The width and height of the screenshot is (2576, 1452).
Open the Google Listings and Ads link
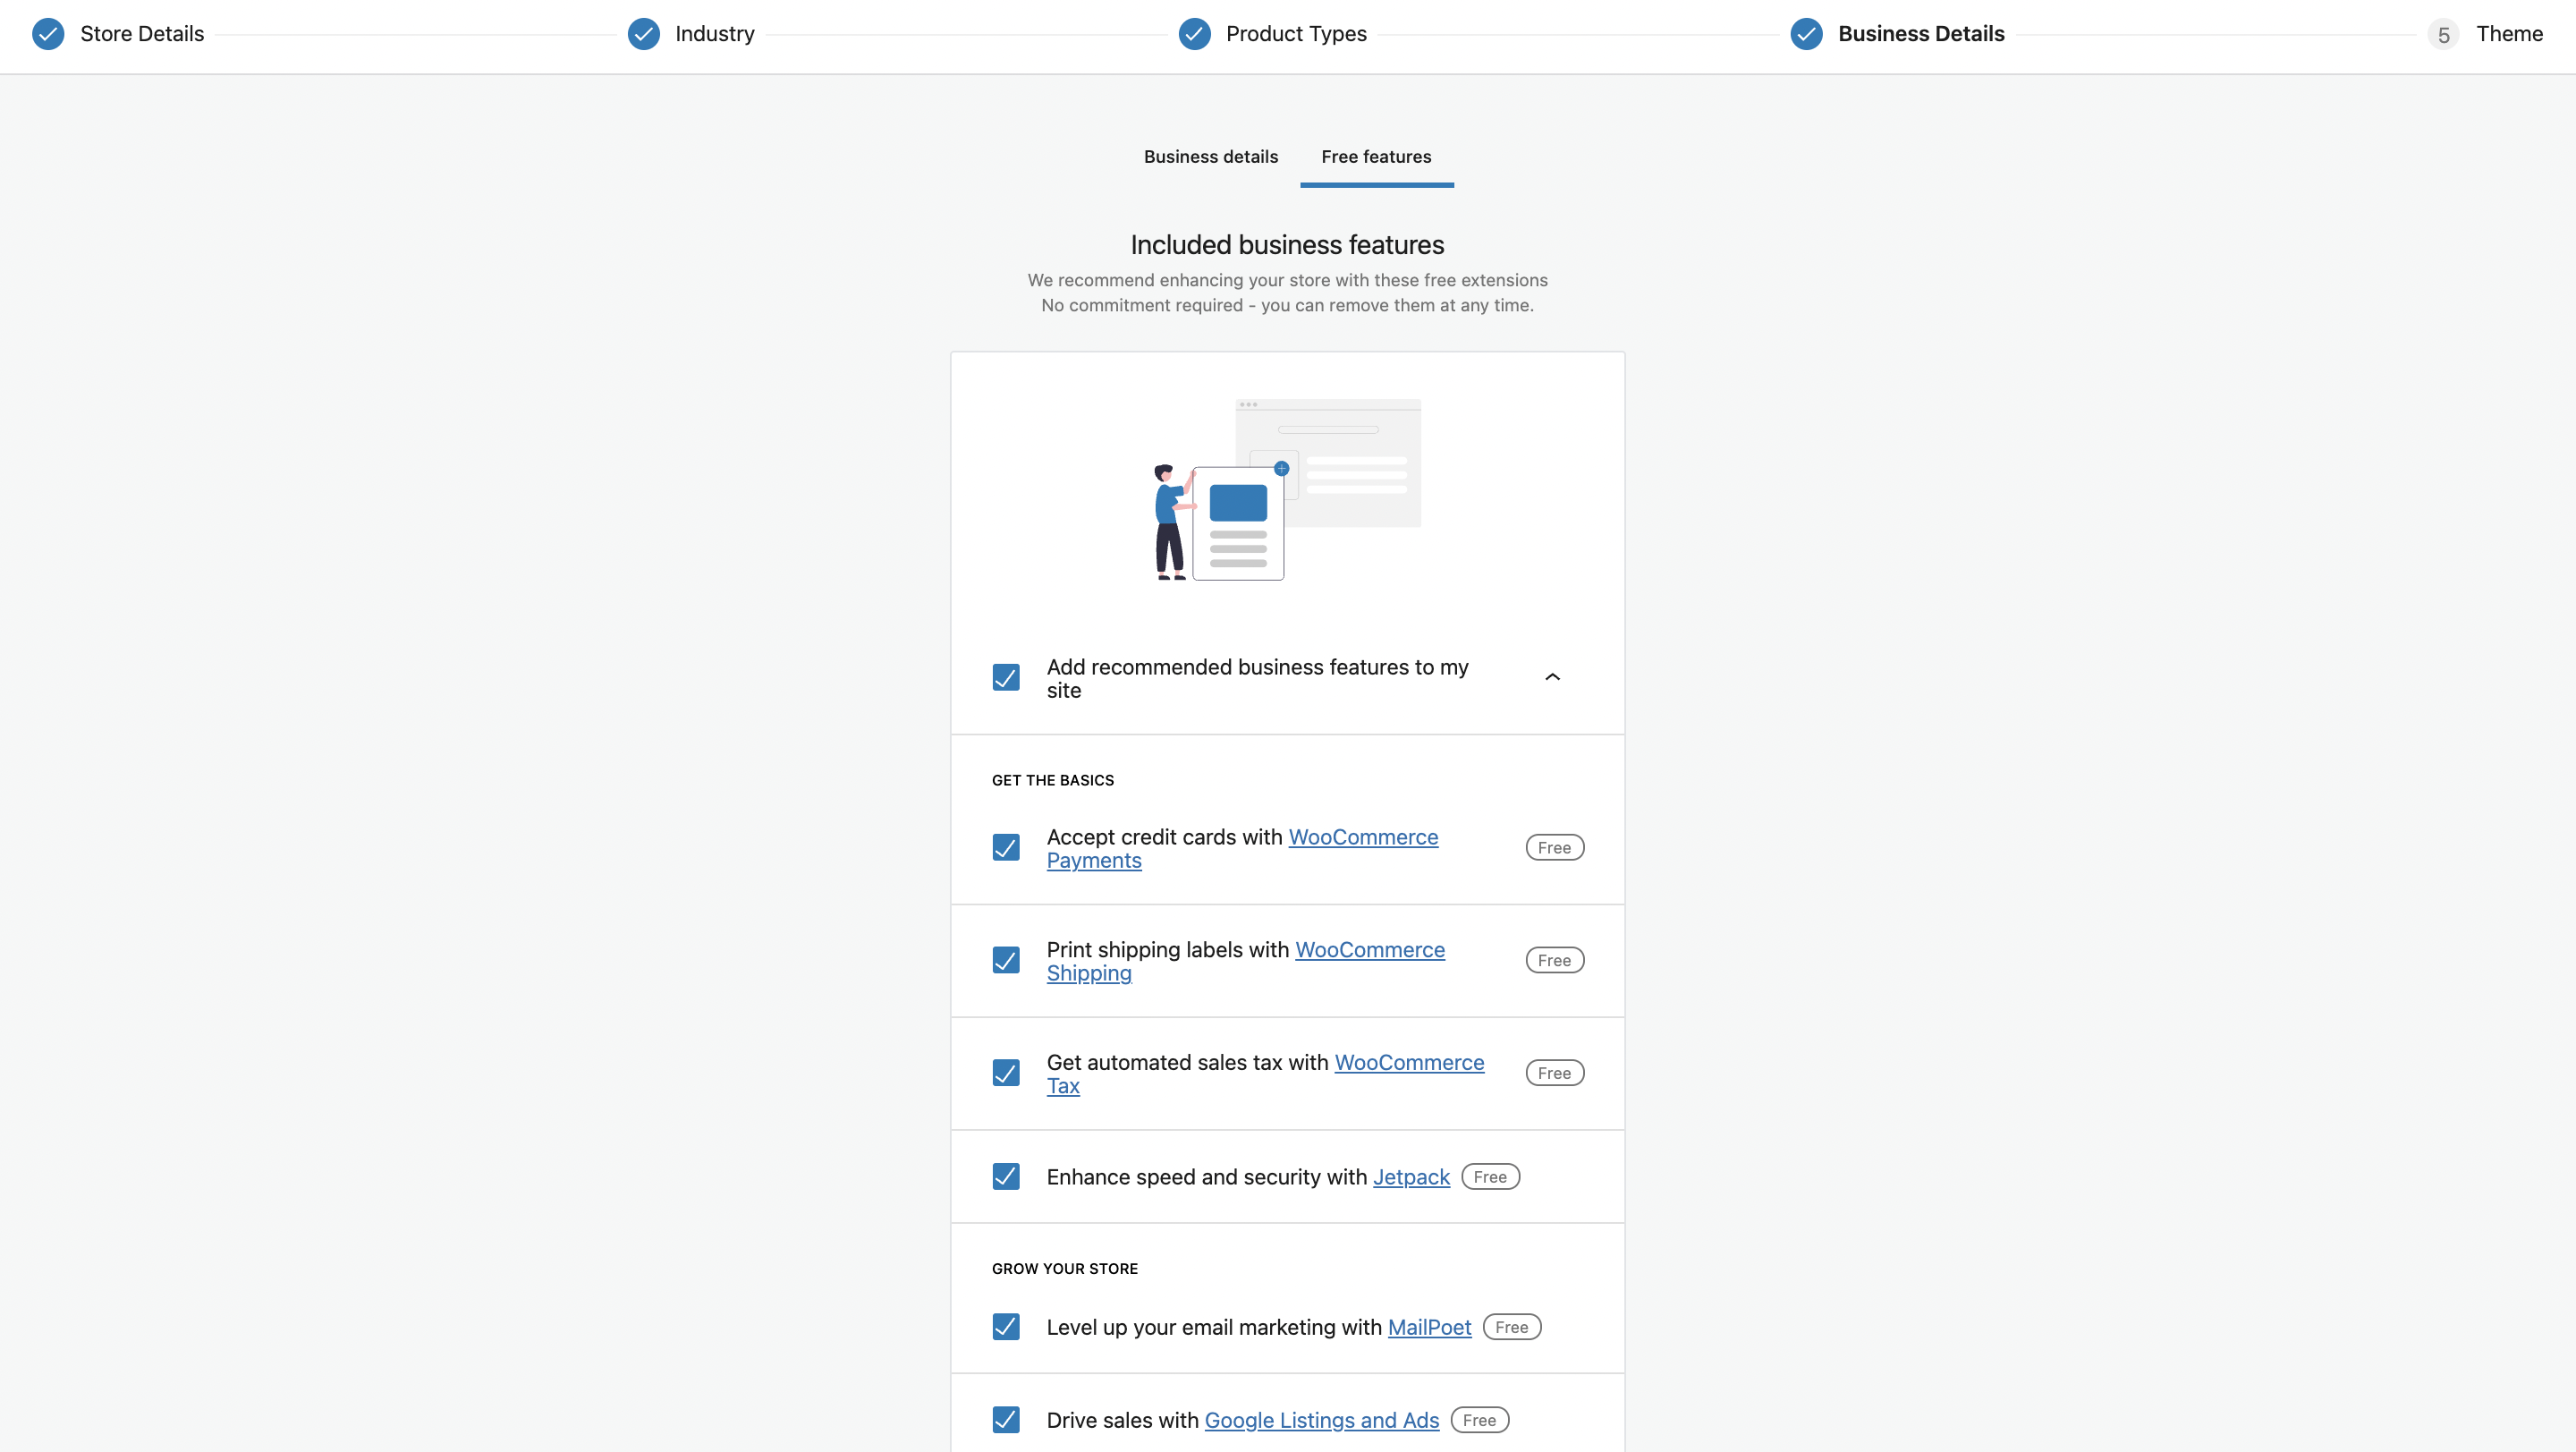click(x=1321, y=1420)
